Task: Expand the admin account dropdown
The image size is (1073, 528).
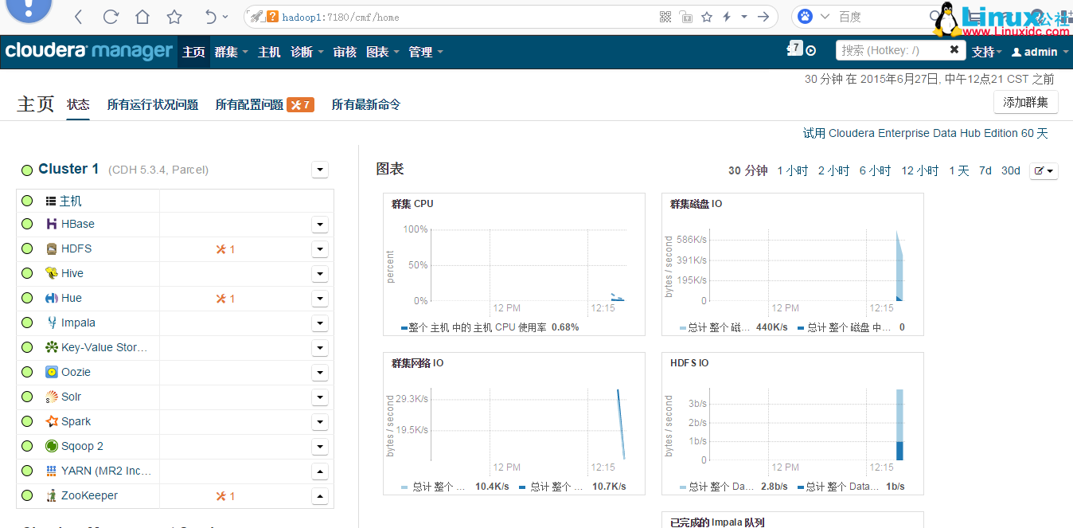Action: pos(1040,52)
